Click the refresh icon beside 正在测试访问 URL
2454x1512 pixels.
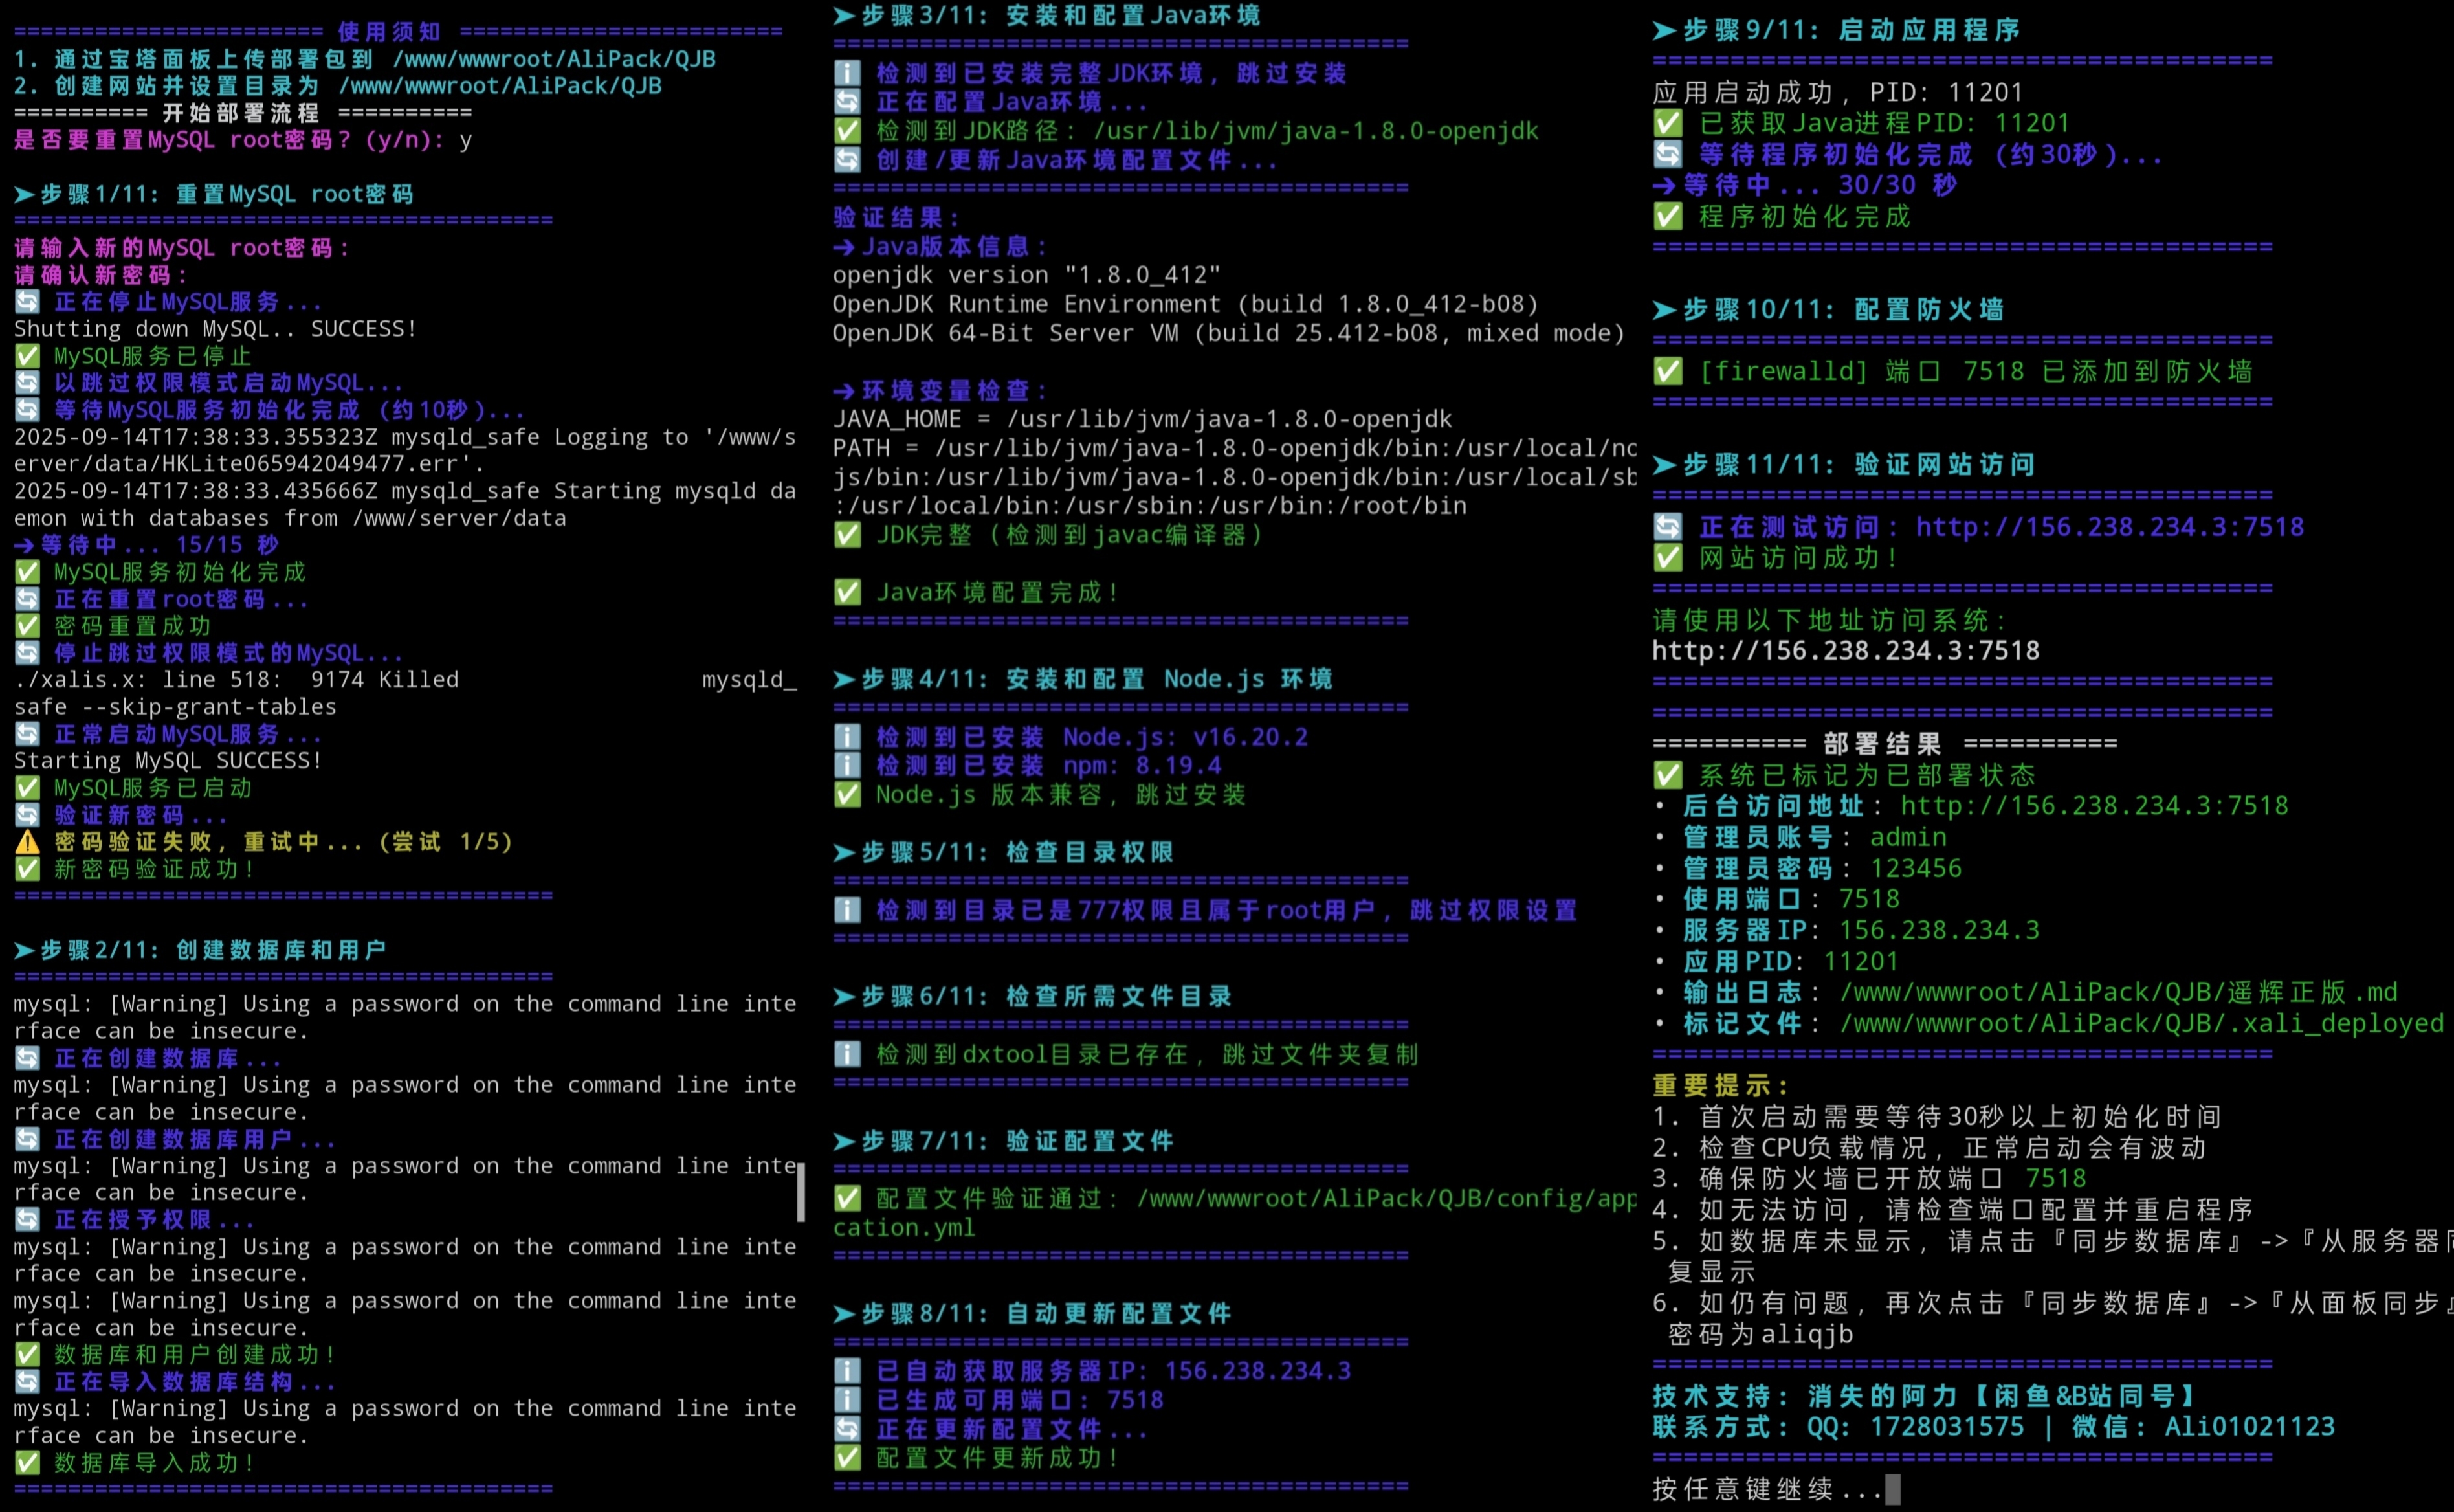pos(1667,527)
